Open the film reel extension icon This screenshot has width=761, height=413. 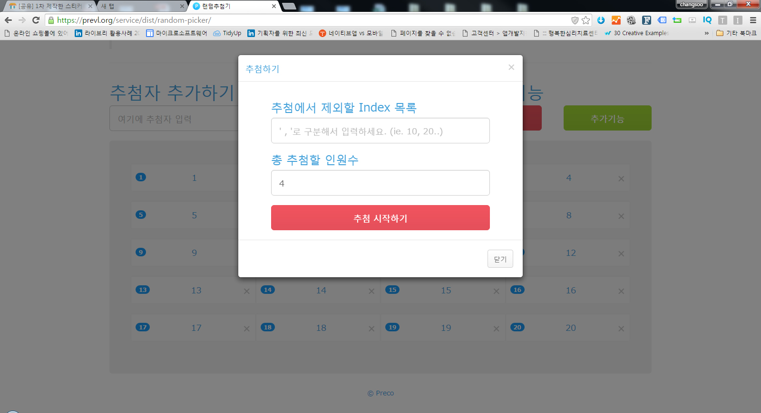(x=631, y=20)
